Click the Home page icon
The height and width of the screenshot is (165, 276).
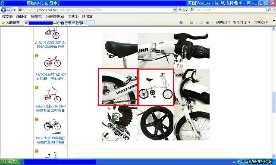(x=181, y=22)
